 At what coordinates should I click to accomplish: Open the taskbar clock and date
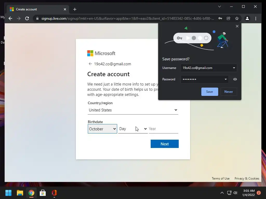pyautogui.click(x=249, y=193)
